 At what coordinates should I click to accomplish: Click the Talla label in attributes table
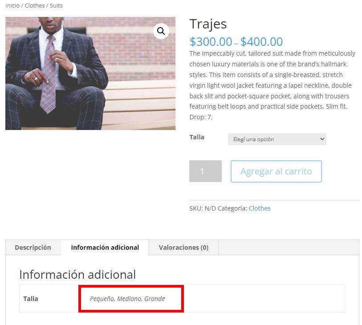(31, 299)
